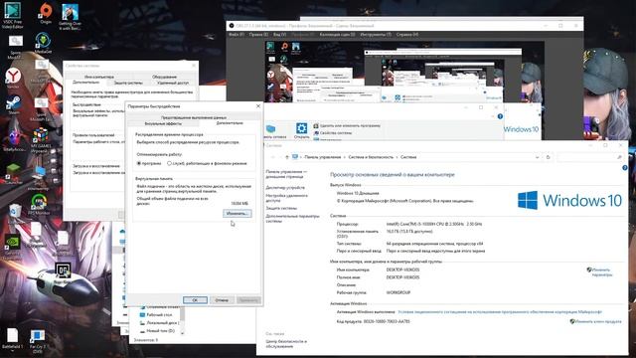
Task: Open OBS 'Коллекция сцен' menu
Action: pos(337,35)
